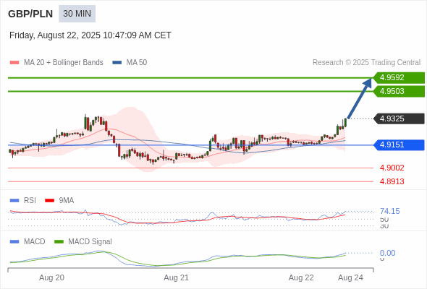Click the 4.8913 support level label
427x289 pixels.
(392, 181)
